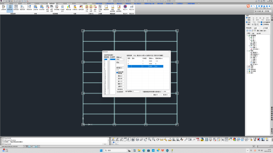Switch to the 构件布置 ribbon tab
The image size is (273, 153).
pos(15,4)
